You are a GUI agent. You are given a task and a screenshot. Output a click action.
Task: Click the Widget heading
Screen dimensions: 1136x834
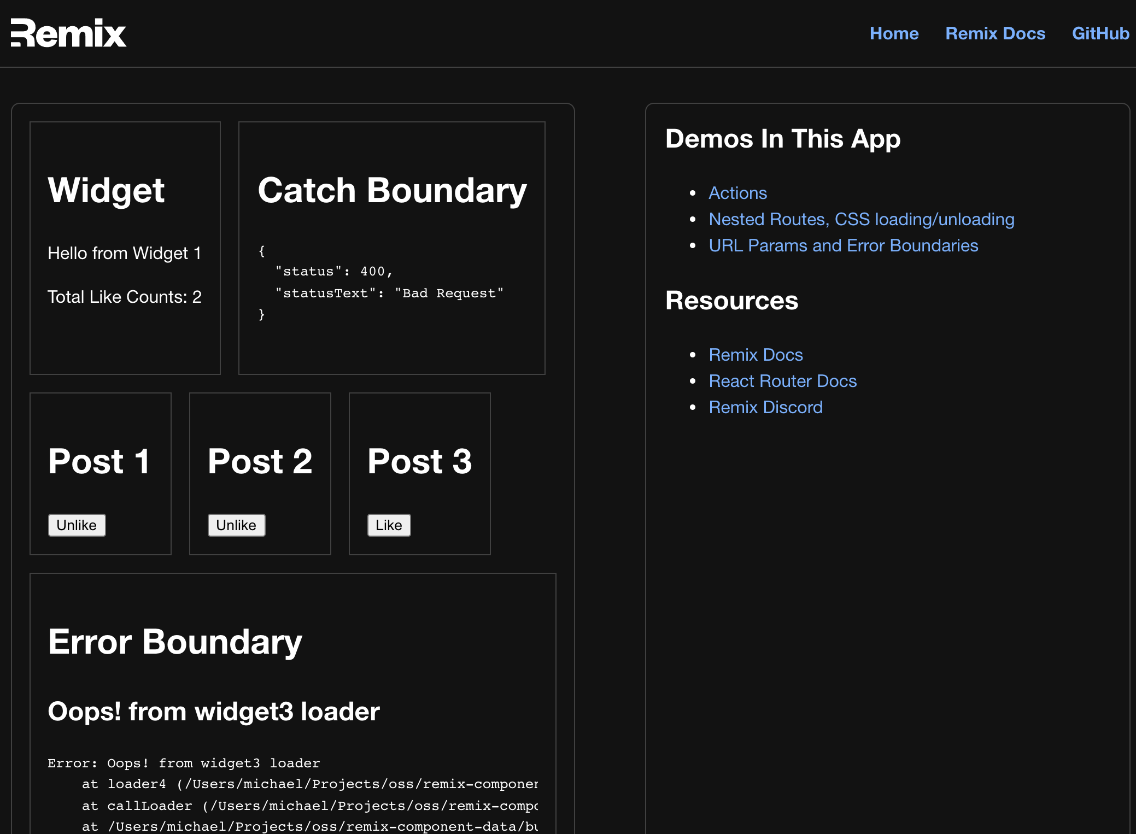pos(106,190)
